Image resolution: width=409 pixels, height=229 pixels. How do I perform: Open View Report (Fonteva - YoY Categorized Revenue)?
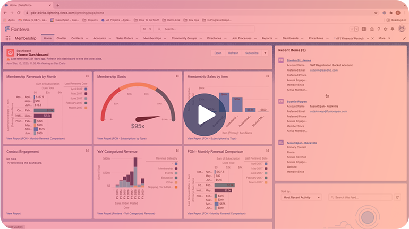pyautogui.click(x=126, y=214)
